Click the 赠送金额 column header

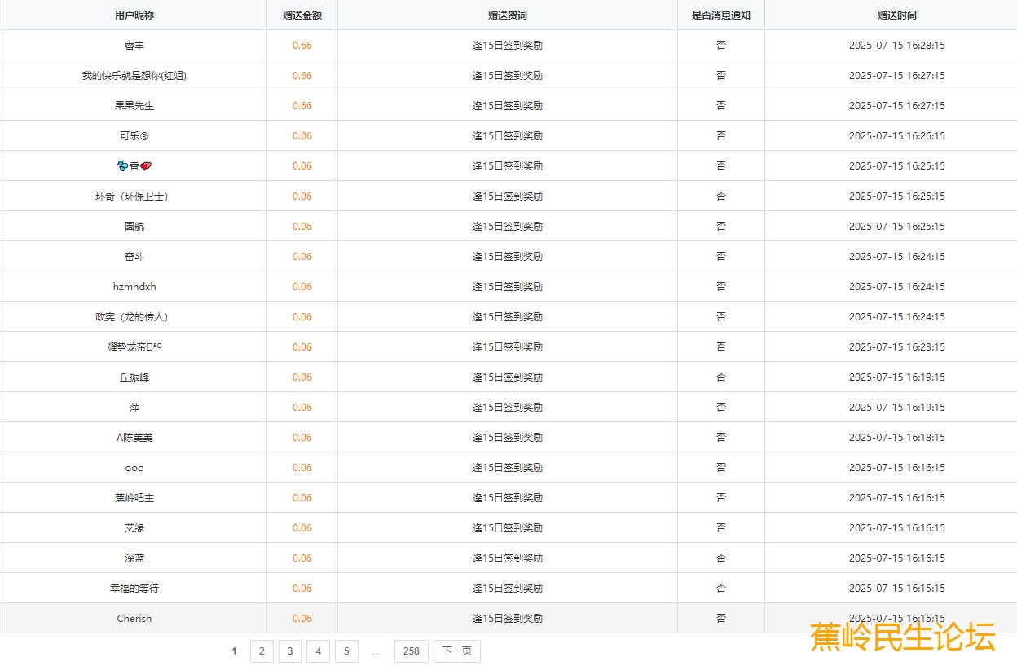tap(302, 15)
